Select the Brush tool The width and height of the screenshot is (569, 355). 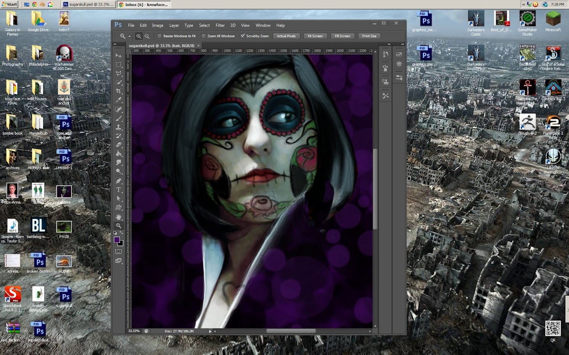pos(119,118)
